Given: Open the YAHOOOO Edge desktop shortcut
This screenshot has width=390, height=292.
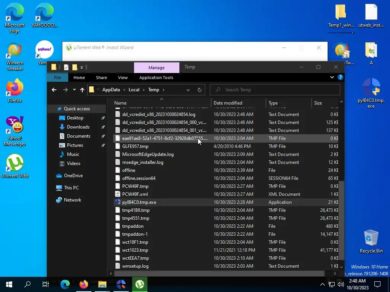Looking at the screenshot, I should [45, 15].
